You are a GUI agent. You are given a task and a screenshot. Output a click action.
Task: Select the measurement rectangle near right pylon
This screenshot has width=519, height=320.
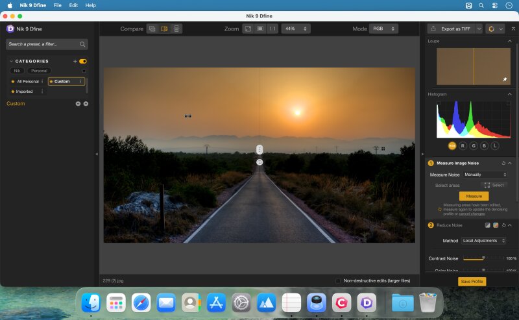click(383, 149)
